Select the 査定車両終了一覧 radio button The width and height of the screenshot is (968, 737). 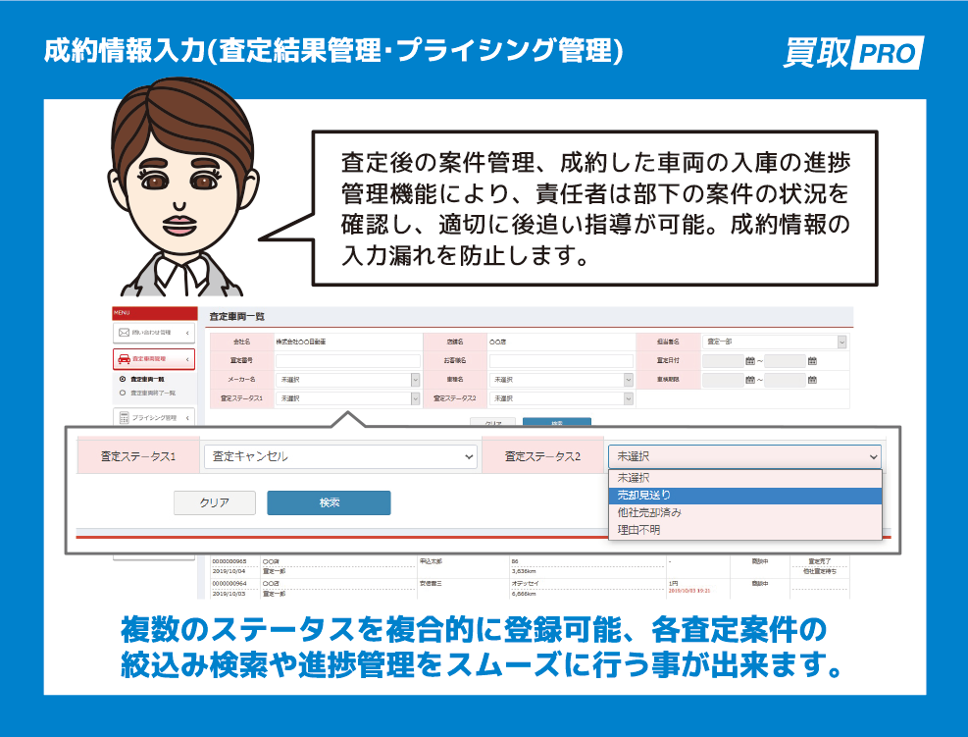click(x=123, y=393)
